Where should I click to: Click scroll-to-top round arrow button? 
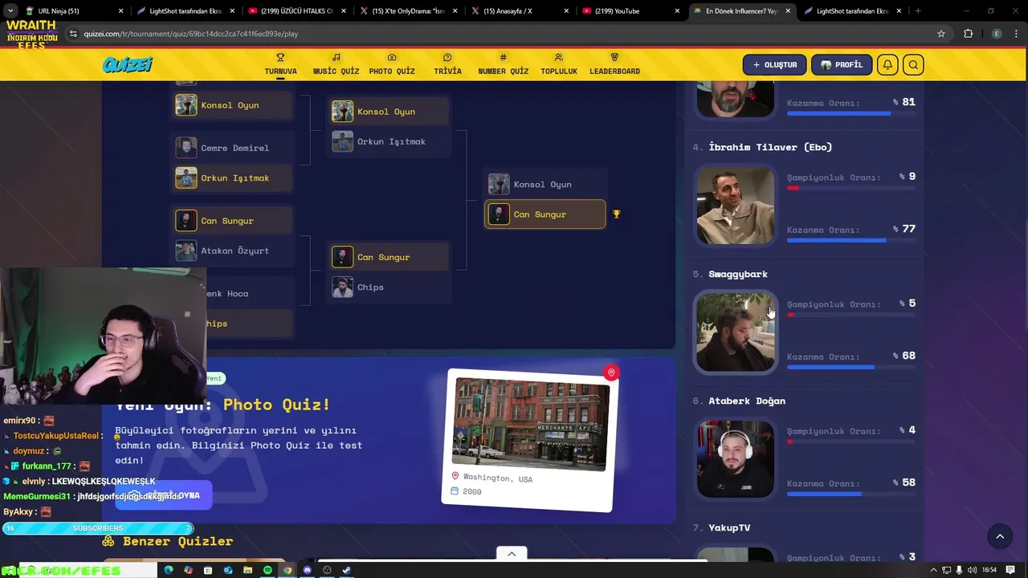[1000, 536]
